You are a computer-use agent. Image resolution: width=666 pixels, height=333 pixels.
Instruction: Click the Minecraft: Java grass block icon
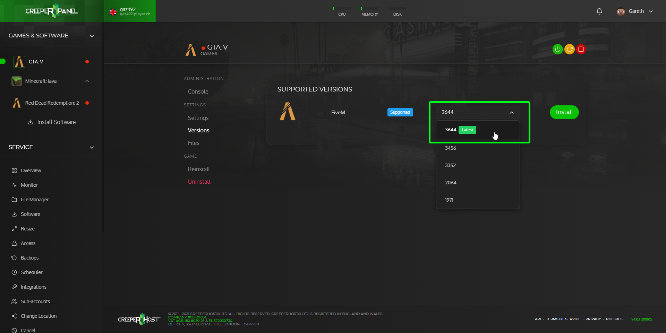(x=17, y=81)
